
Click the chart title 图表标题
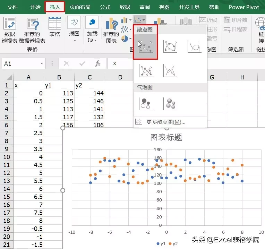(166, 137)
